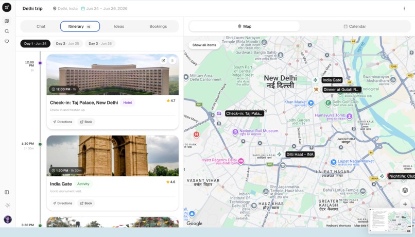
Task: Click the 4.6 star rating on India Gate
Action: tap(171, 182)
